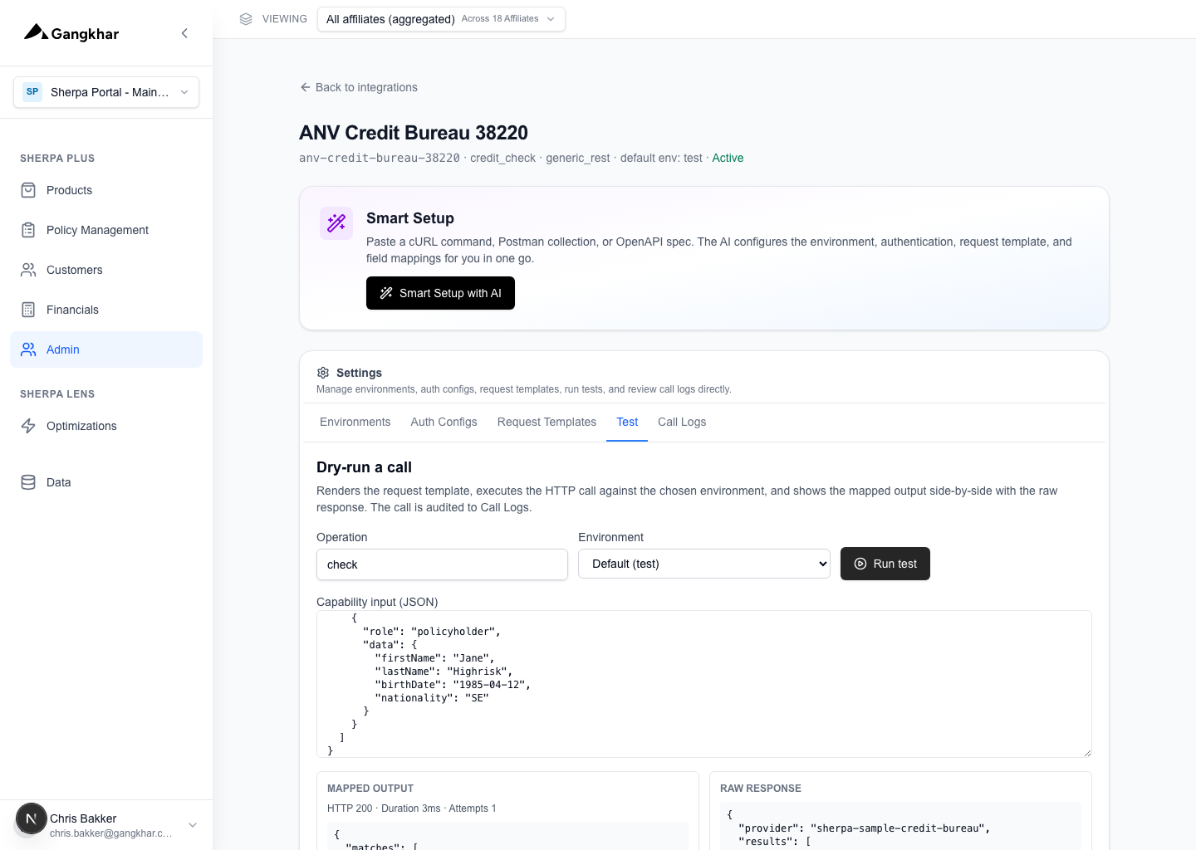Click the Smart Setup magic wand icon
Viewport: 1196px width, 850px height.
tap(336, 223)
